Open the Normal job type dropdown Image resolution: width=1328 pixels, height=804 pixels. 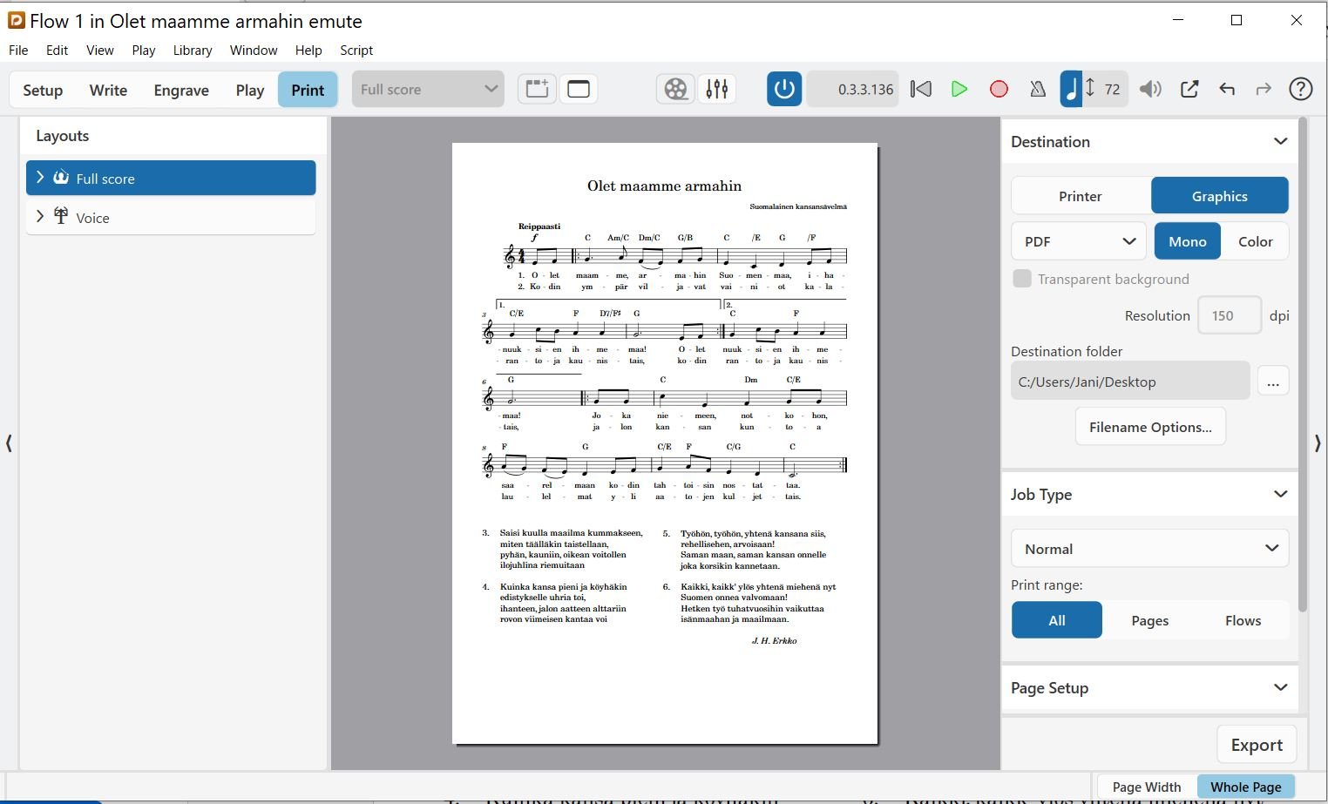(1150, 549)
